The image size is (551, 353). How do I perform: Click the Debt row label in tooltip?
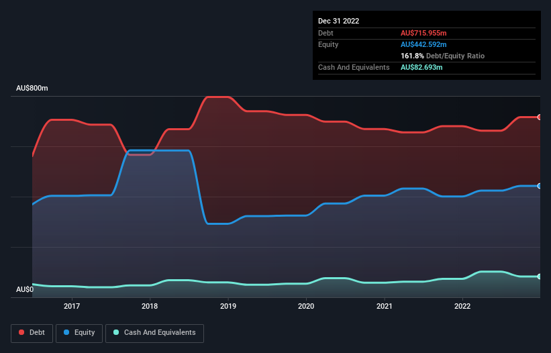point(325,33)
